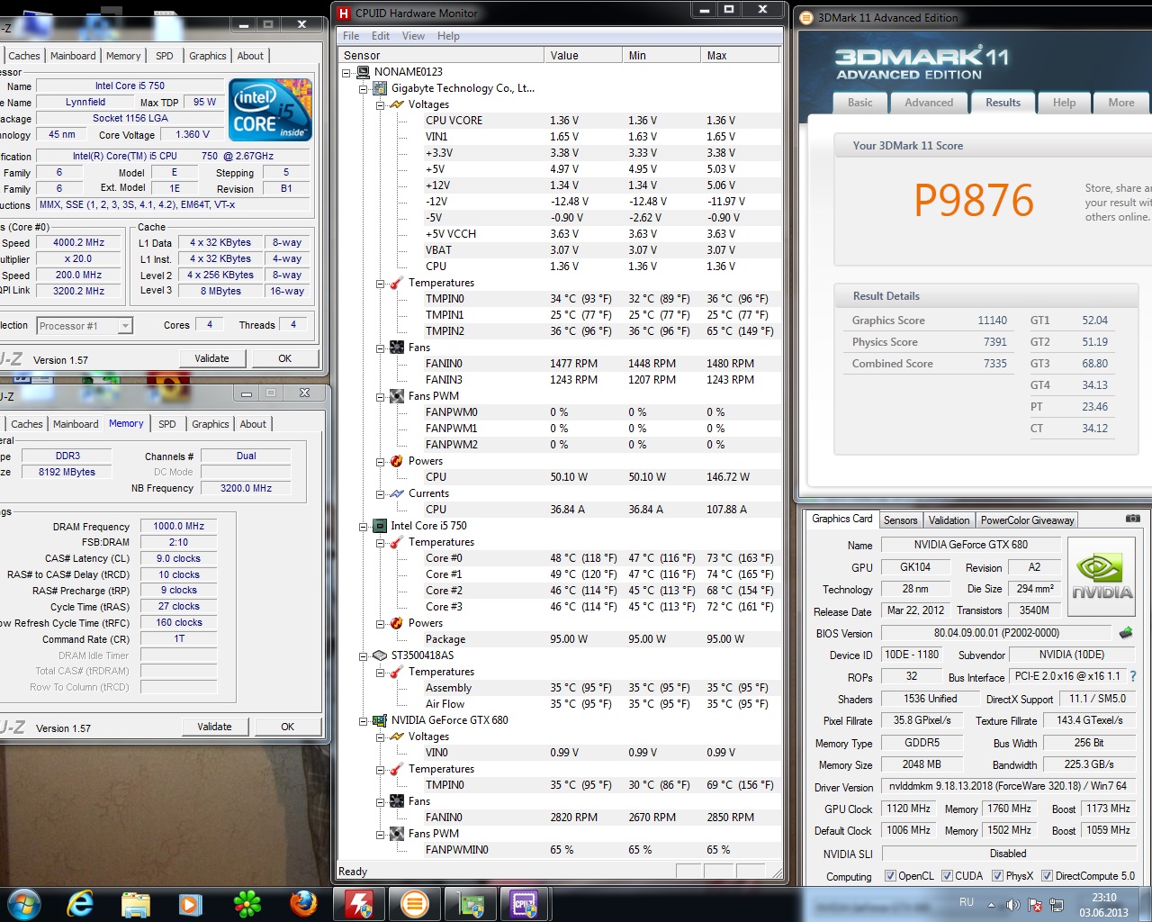Open the Help menu in HWMonitor
This screenshot has height=922, width=1152.
pos(448,36)
